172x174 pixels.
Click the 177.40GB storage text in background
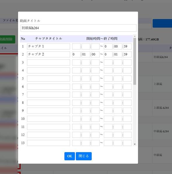[152, 39]
